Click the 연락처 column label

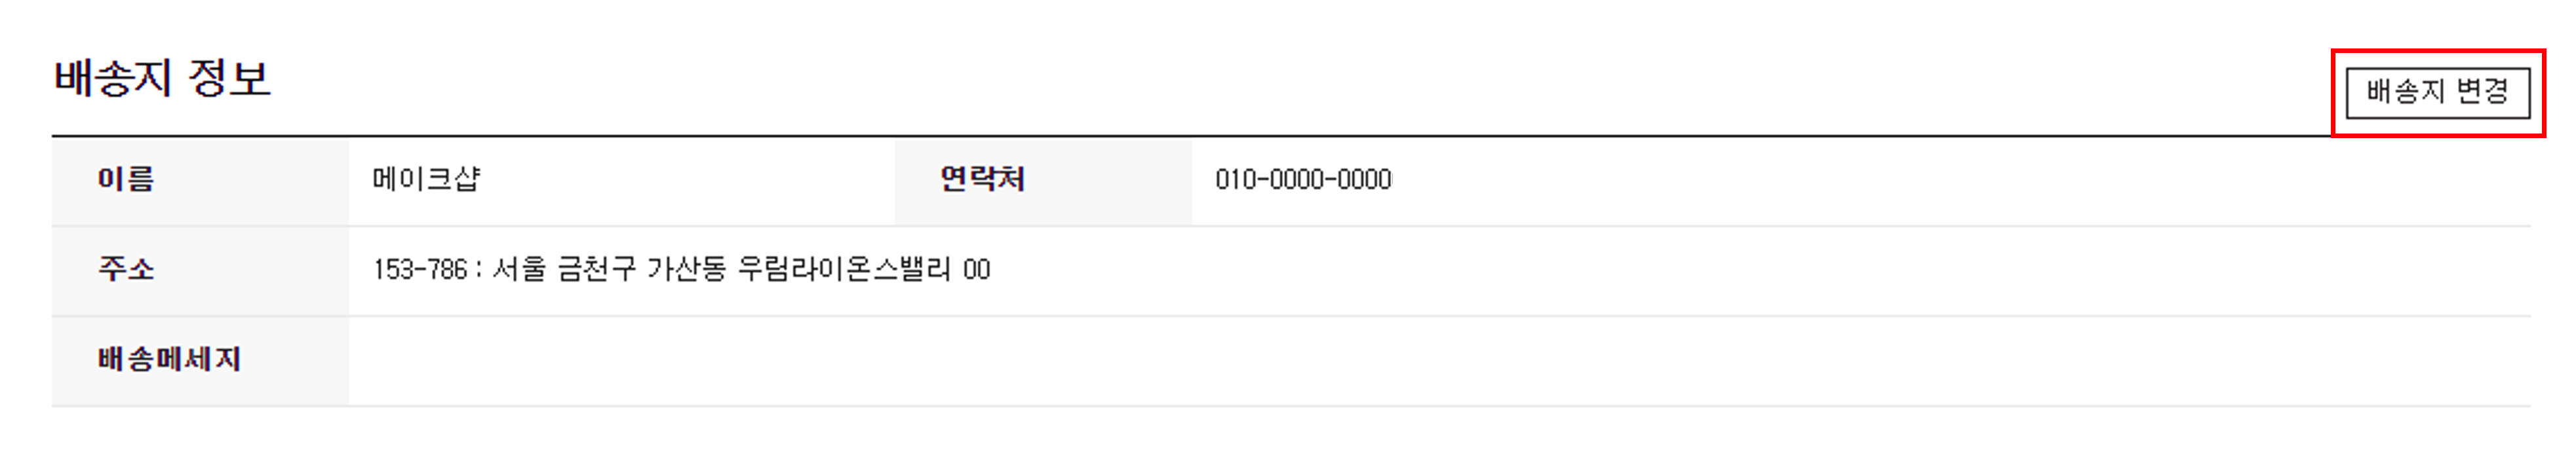[x=982, y=179]
